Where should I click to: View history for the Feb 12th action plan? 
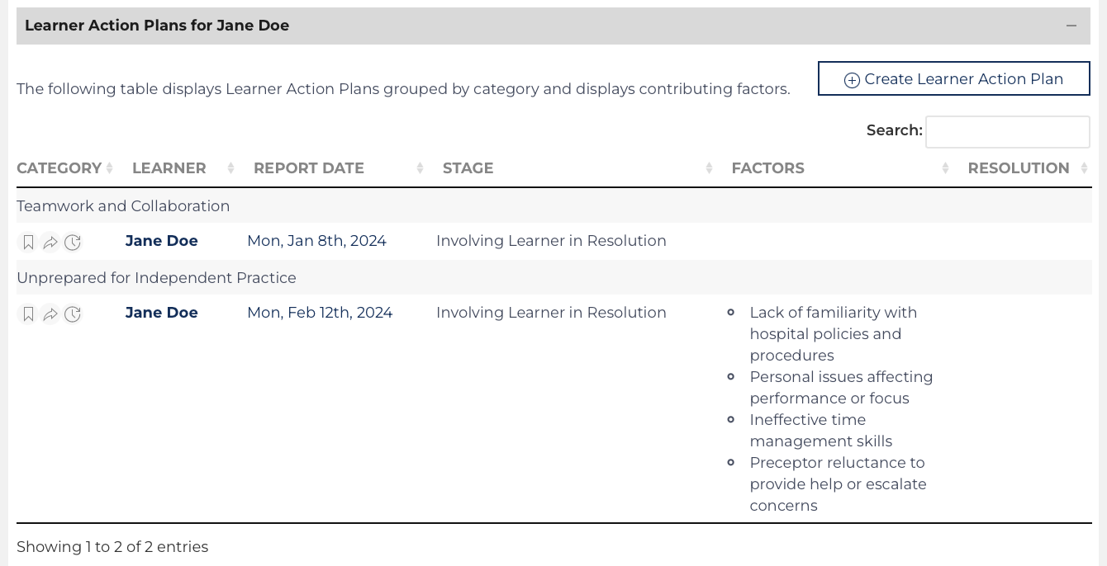coord(73,314)
